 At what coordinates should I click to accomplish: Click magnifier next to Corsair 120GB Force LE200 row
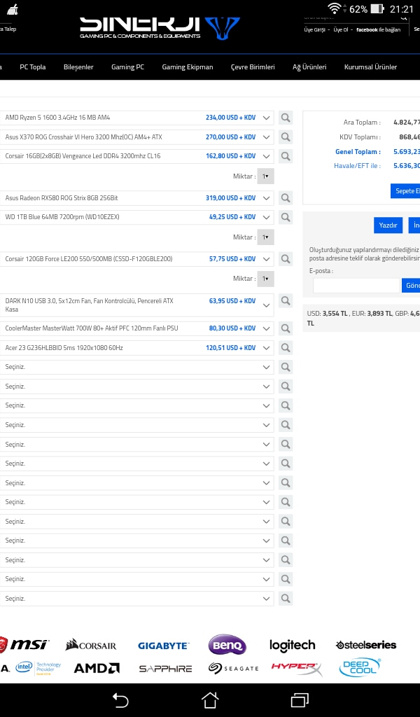tap(286, 259)
